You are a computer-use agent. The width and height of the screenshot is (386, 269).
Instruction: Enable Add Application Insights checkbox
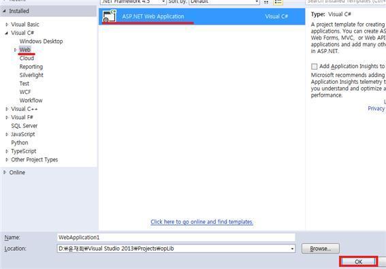[x=314, y=67]
